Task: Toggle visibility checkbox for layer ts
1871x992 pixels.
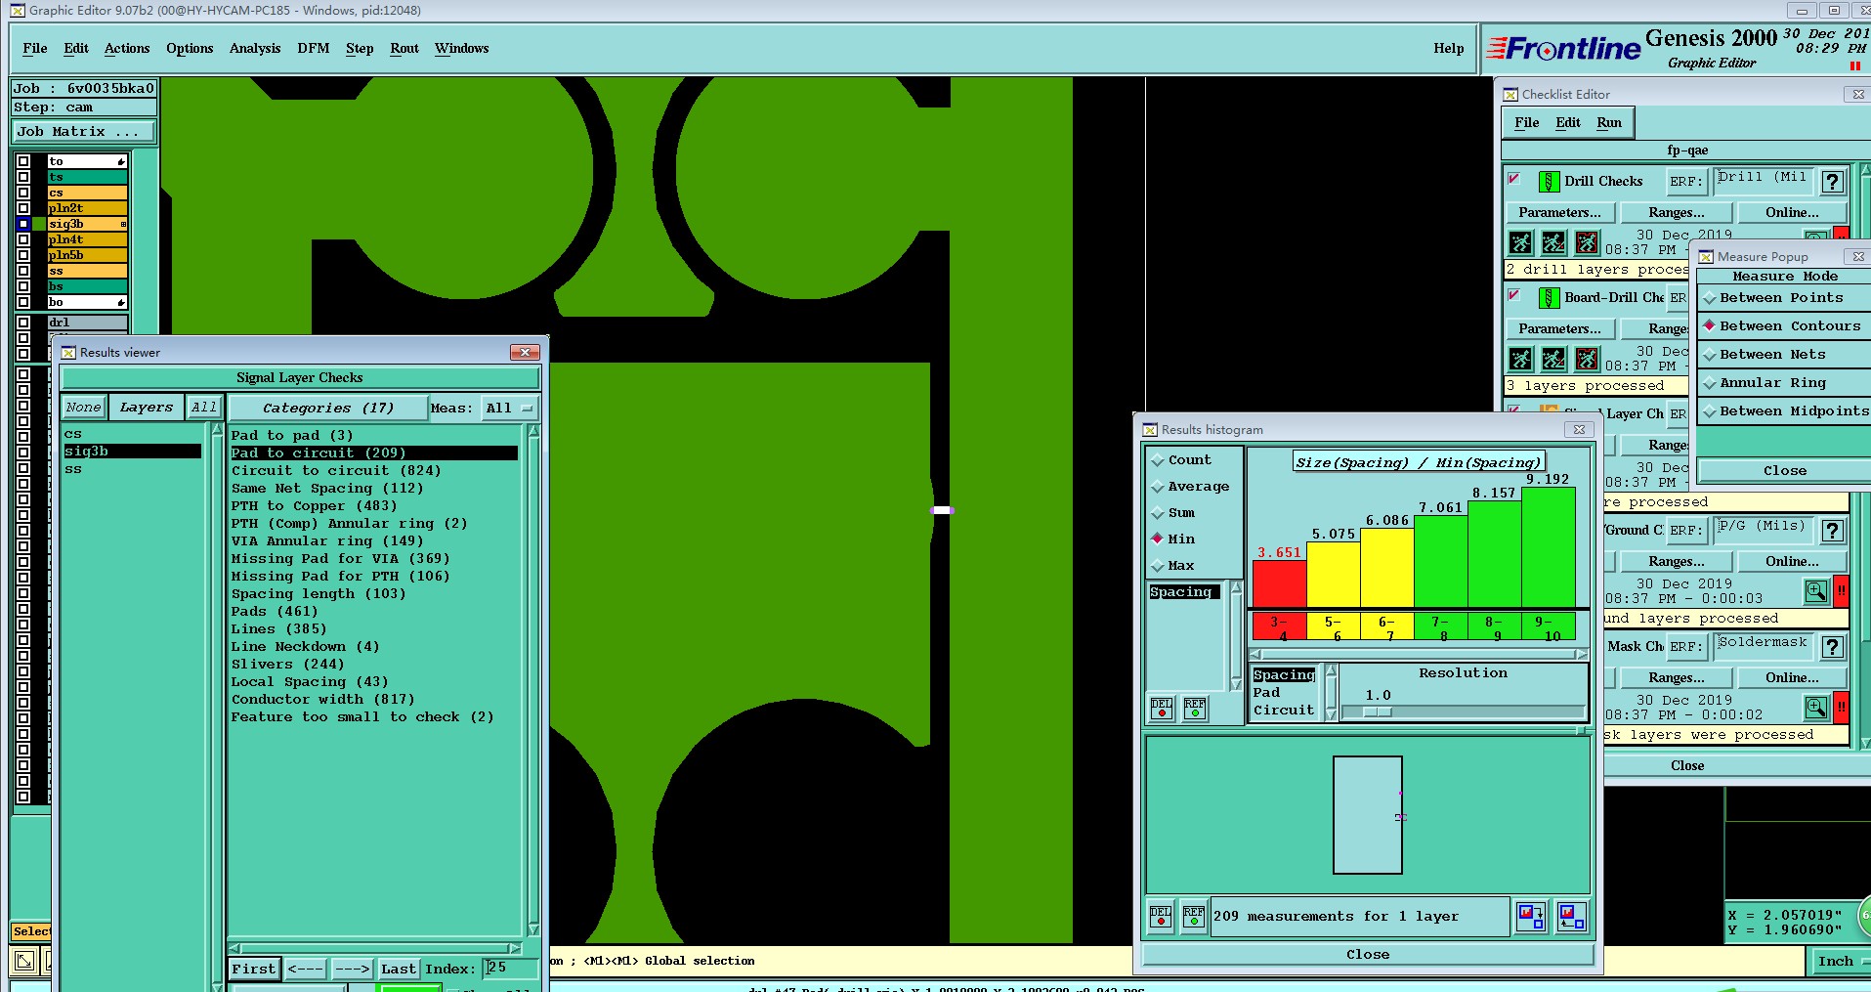Action: 23,177
